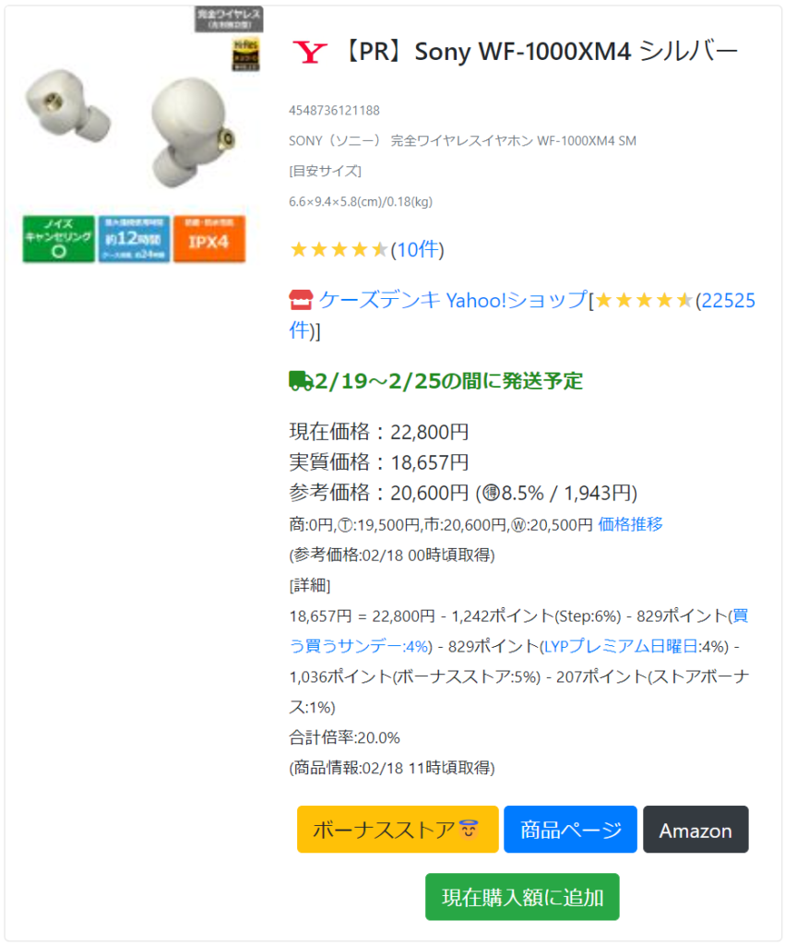Click the red store icon beside ケーズデンキ
Viewport: 785px width, 945px height.
301,300
